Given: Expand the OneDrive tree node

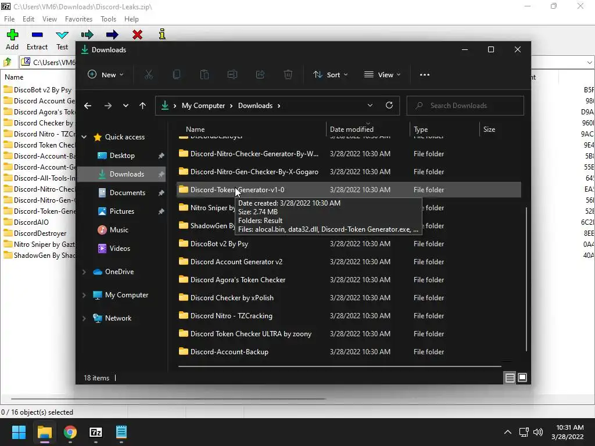Looking at the screenshot, I should point(84,272).
